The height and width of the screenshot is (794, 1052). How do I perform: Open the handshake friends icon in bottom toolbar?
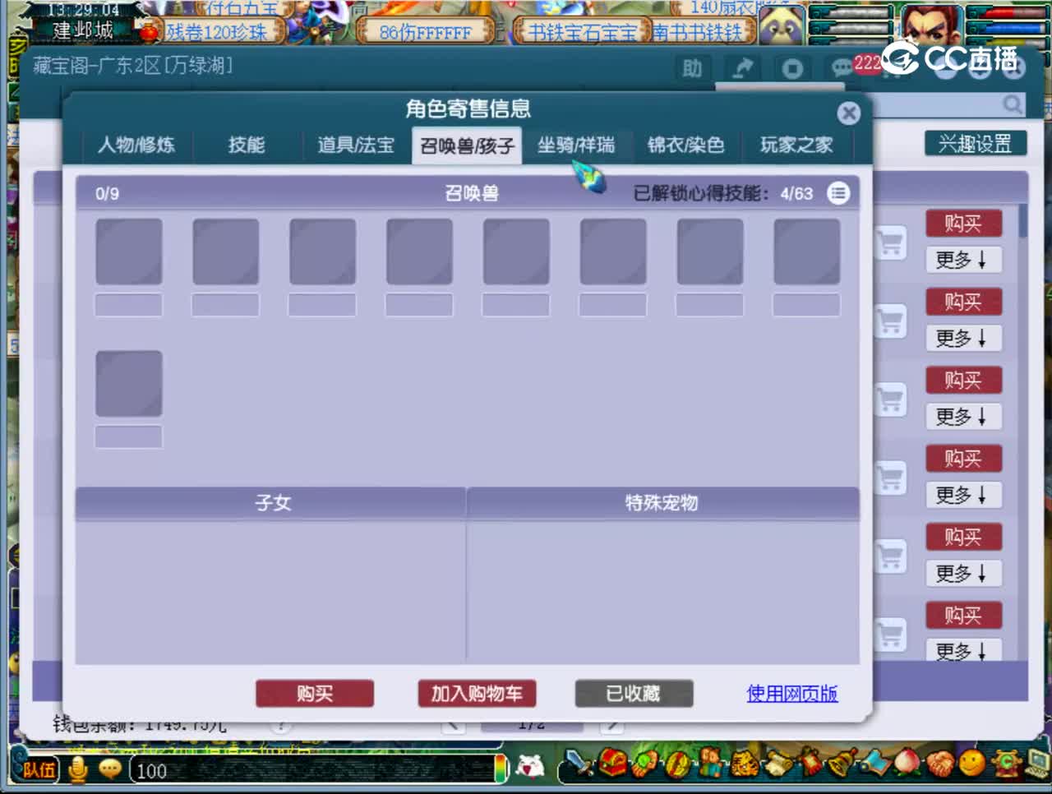(939, 764)
